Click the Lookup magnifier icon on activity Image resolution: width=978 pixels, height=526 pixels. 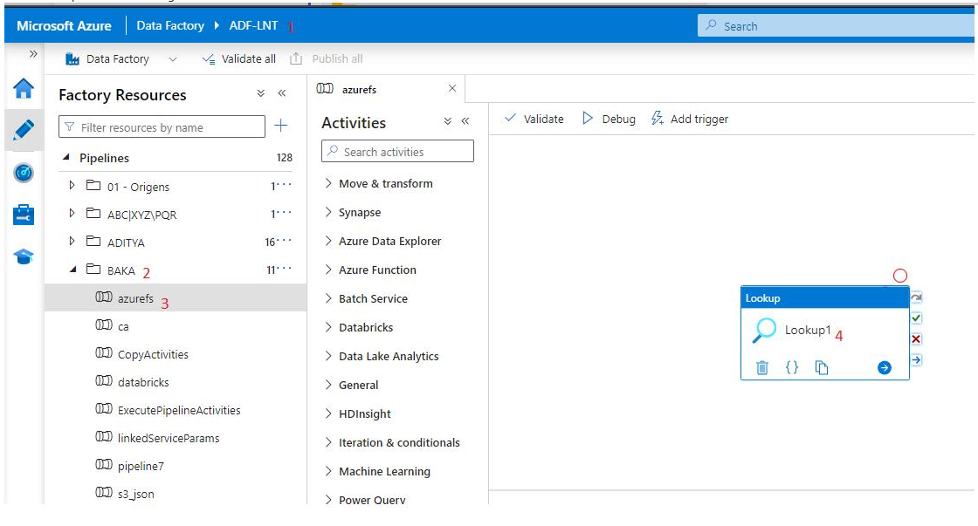(x=764, y=331)
